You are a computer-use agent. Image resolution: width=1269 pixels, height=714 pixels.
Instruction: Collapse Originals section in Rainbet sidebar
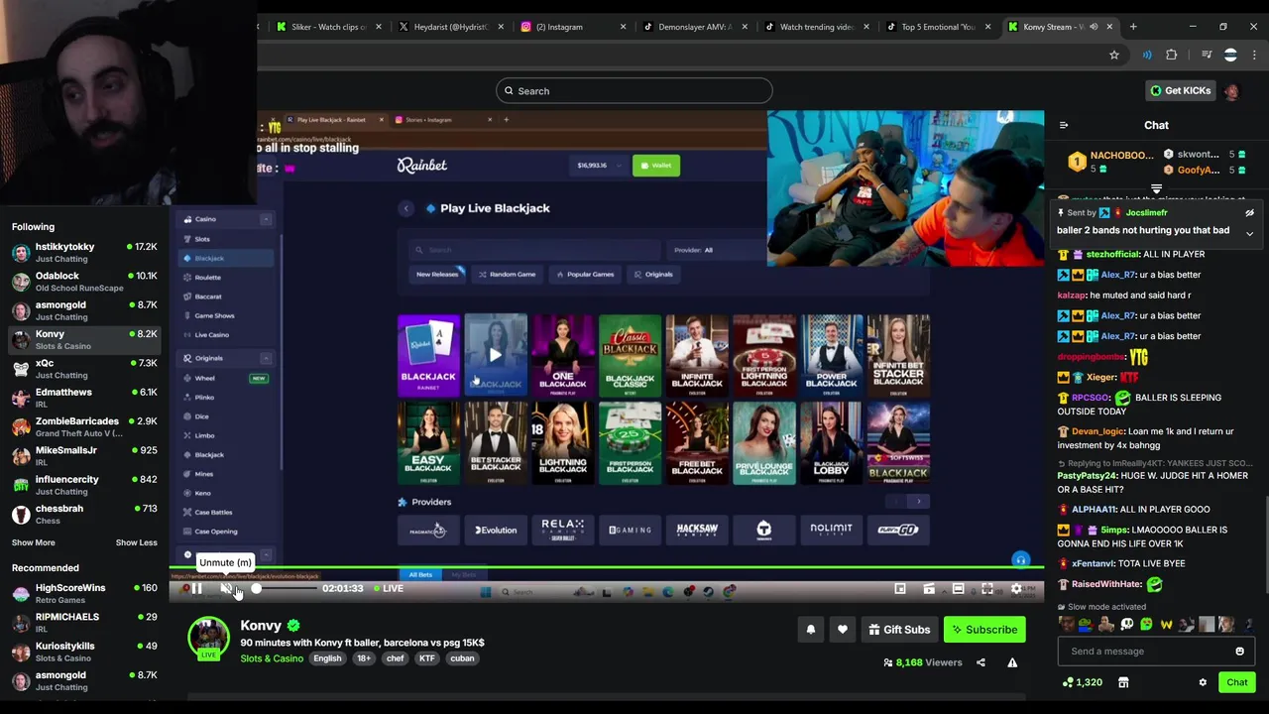266,358
